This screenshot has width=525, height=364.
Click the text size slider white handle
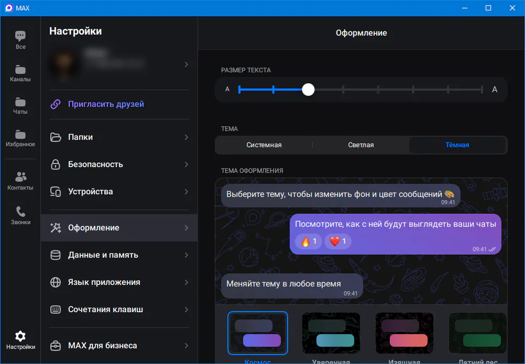(308, 90)
